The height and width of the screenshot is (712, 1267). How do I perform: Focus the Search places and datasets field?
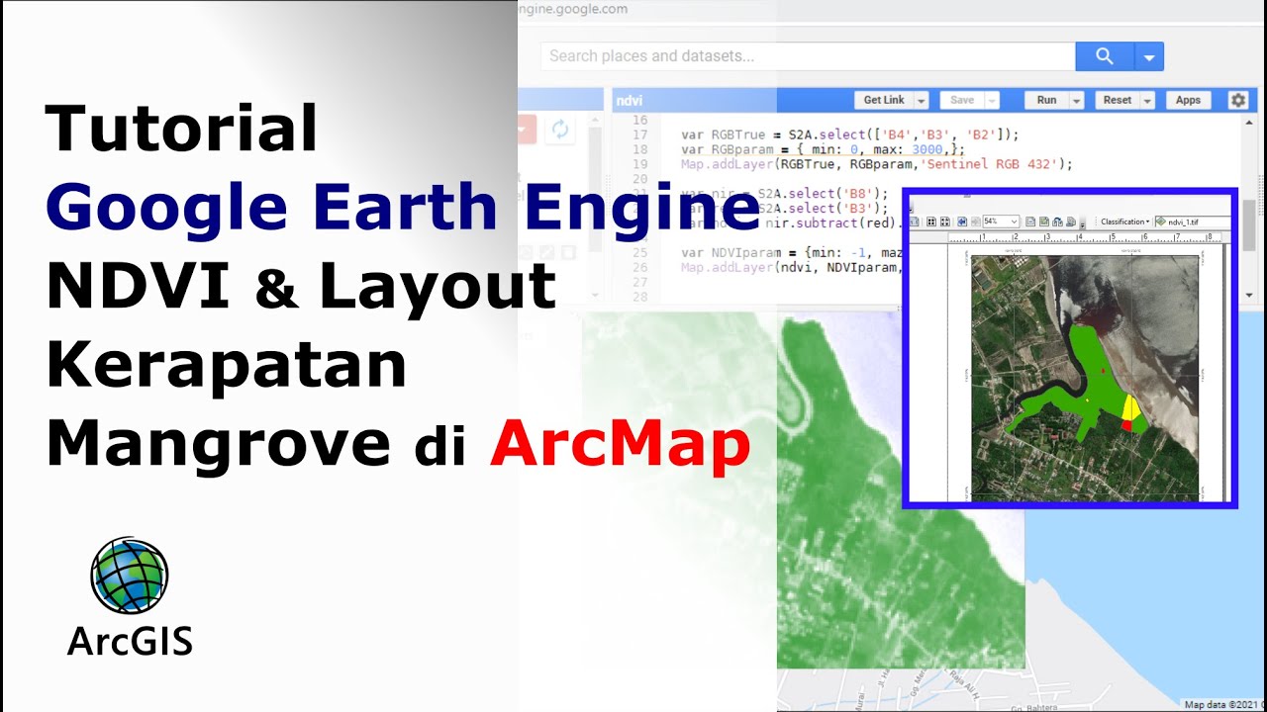tap(808, 56)
